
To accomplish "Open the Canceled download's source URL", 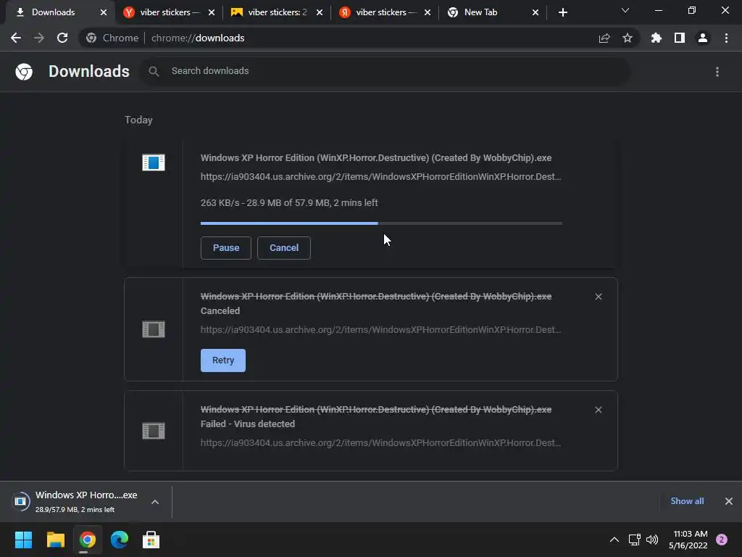I will 380,330.
